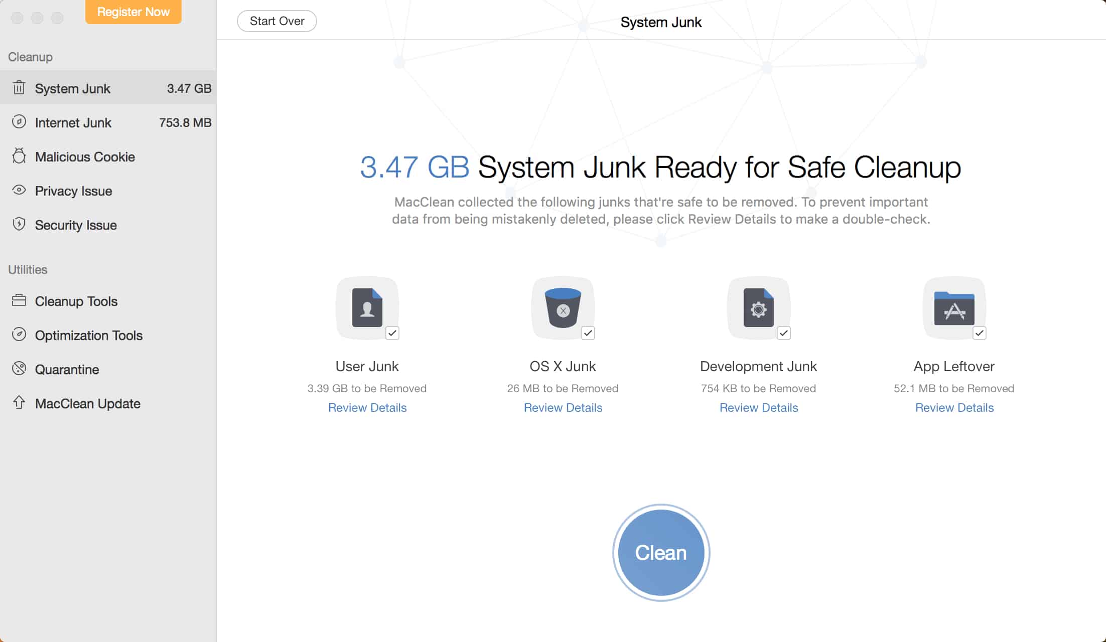Click the OS X Junk label
Image resolution: width=1106 pixels, height=642 pixels.
(563, 366)
